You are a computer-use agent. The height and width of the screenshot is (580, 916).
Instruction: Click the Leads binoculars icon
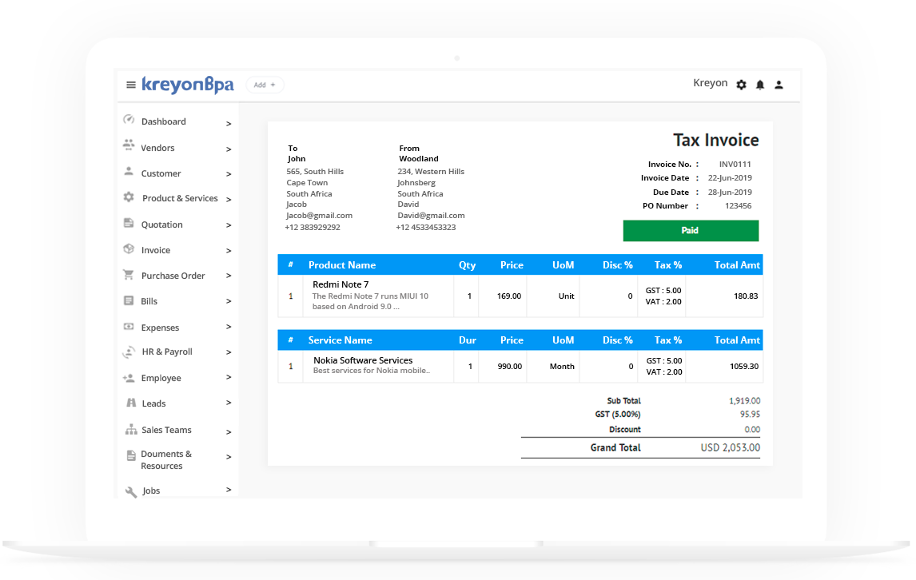pyautogui.click(x=131, y=403)
